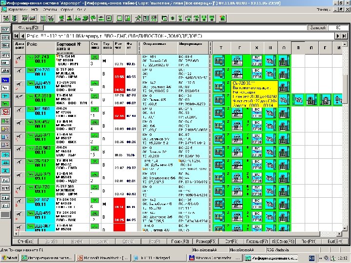The image size is (351, 263).
Task: Click the ВСЕ sidebar button
Action: point(5,30)
